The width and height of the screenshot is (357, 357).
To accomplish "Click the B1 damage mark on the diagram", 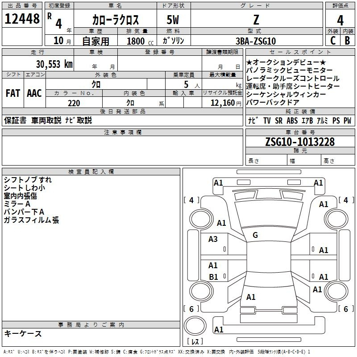I will tap(213, 277).
